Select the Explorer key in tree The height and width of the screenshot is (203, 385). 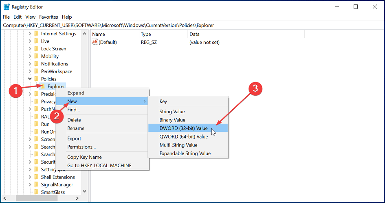(x=56, y=86)
